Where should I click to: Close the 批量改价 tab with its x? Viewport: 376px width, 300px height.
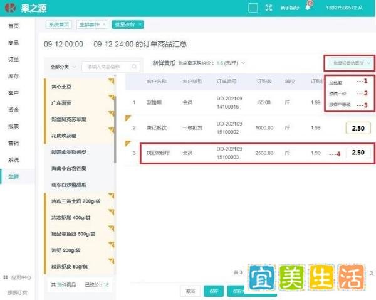140,24
